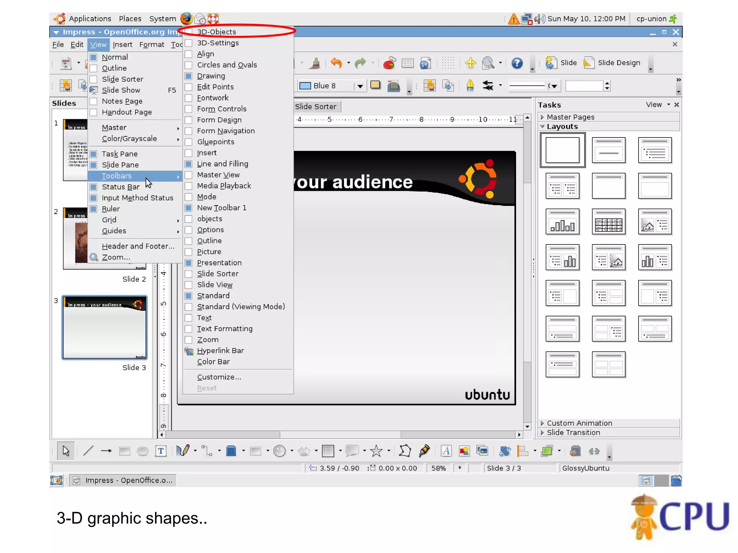Choose Customize... from toolbars submenu
The height and width of the screenshot is (553, 738).
(x=219, y=377)
